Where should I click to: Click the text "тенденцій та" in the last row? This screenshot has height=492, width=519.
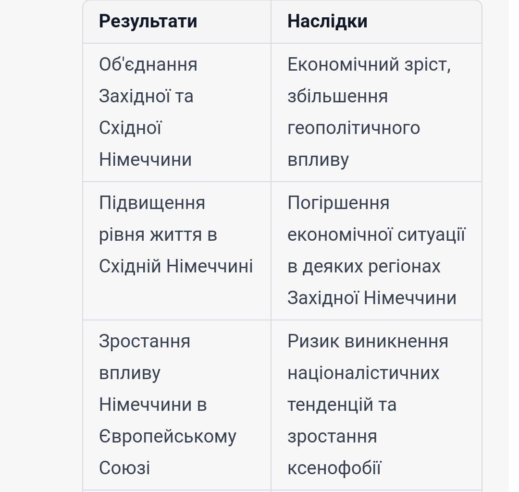342,405
